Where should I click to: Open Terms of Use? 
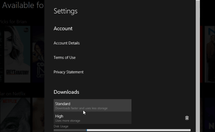[x=64, y=58]
